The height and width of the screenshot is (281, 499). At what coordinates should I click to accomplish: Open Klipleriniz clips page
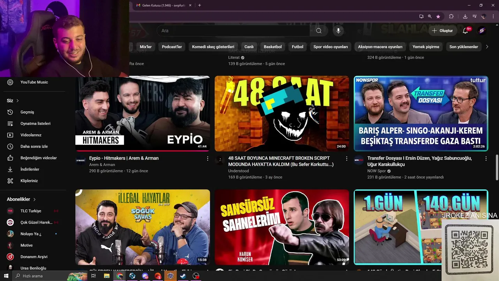coord(29,181)
